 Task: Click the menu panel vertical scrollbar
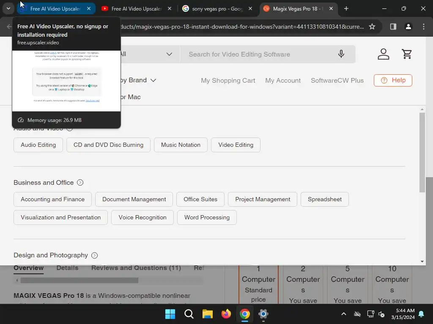(422, 152)
